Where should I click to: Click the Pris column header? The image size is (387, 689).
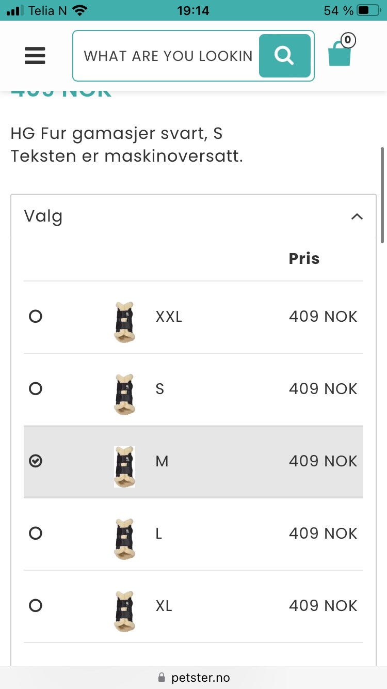tap(304, 258)
